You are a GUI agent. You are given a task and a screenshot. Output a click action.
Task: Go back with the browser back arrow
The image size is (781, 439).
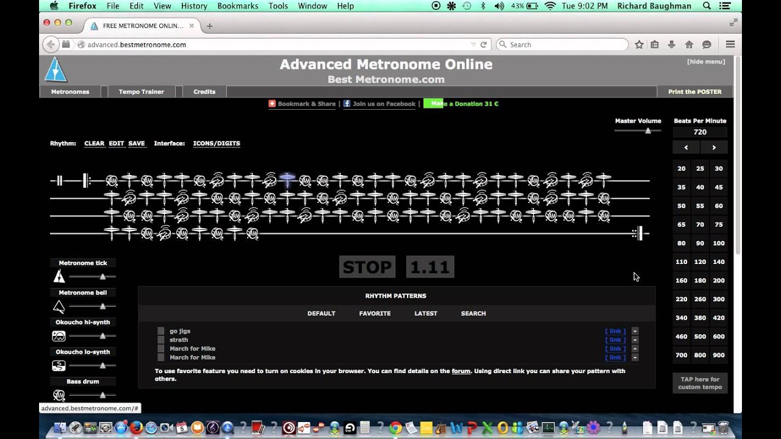click(x=51, y=44)
